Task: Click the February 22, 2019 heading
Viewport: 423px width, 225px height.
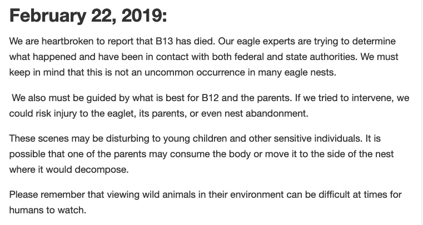Action: point(88,16)
